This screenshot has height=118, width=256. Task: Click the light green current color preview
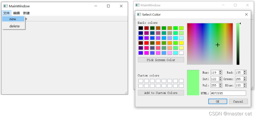pos(193,82)
